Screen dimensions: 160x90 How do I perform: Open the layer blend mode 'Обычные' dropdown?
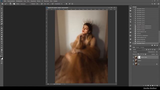click(x=140, y=52)
